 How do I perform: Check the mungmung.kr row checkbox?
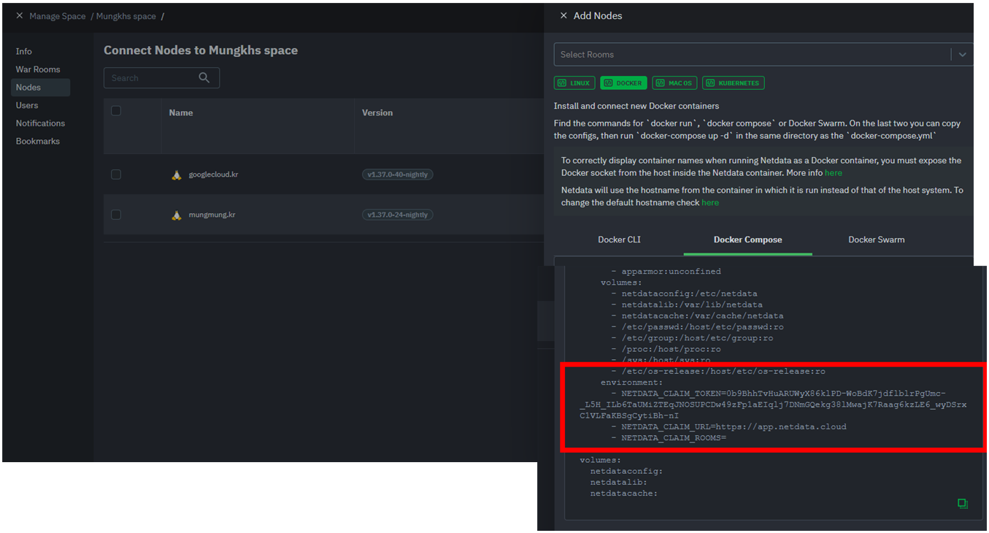pyautogui.click(x=116, y=215)
